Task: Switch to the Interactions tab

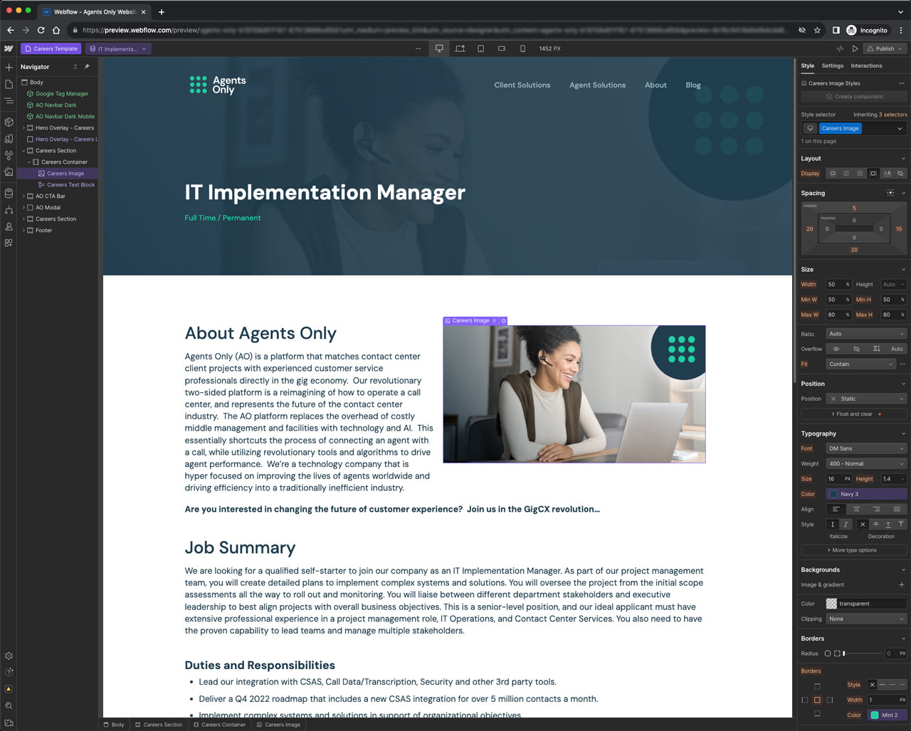Action: coord(866,65)
